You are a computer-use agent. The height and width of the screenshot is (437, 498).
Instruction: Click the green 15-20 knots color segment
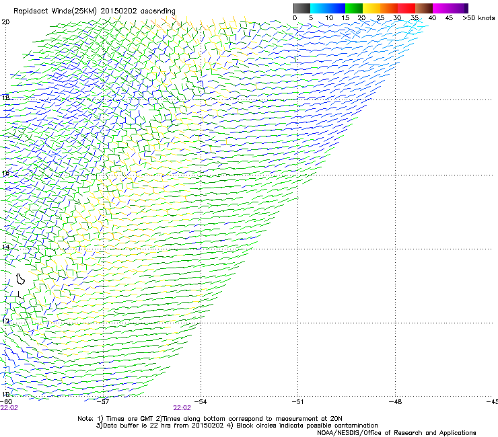pyautogui.click(x=354, y=8)
